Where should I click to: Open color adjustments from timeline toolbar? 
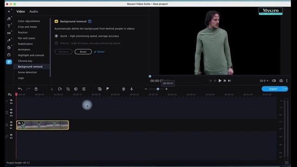point(76,89)
